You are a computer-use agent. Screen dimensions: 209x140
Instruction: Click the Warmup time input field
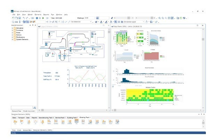(91, 18)
